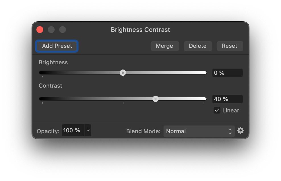The image size is (281, 181).
Task: Select the Contrast 40 % value field
Action: (227, 99)
